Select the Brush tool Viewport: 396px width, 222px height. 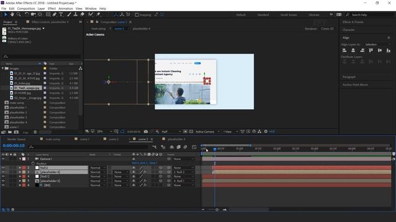click(69, 15)
